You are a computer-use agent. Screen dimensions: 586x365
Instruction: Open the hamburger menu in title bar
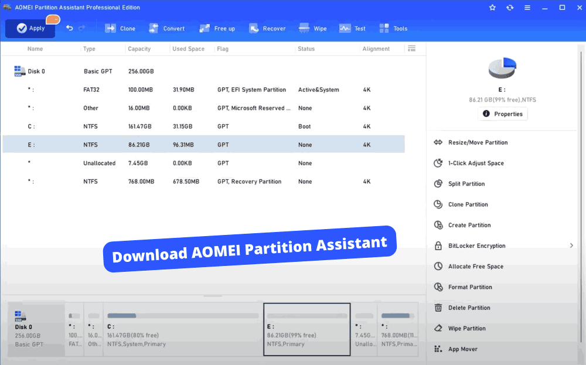pos(527,8)
